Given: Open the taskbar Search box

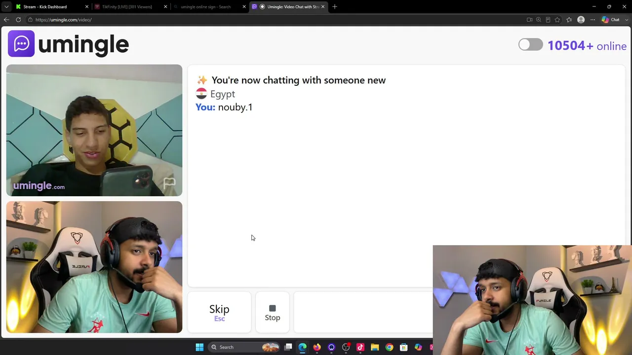Looking at the screenshot, I should point(243,347).
